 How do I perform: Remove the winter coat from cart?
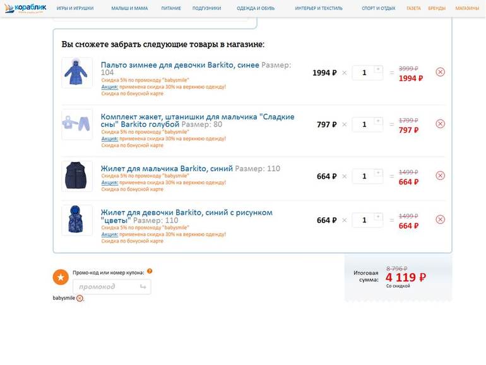click(x=440, y=72)
